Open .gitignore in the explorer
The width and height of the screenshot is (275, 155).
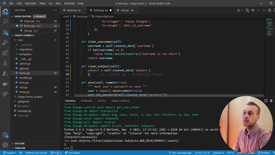35,102
